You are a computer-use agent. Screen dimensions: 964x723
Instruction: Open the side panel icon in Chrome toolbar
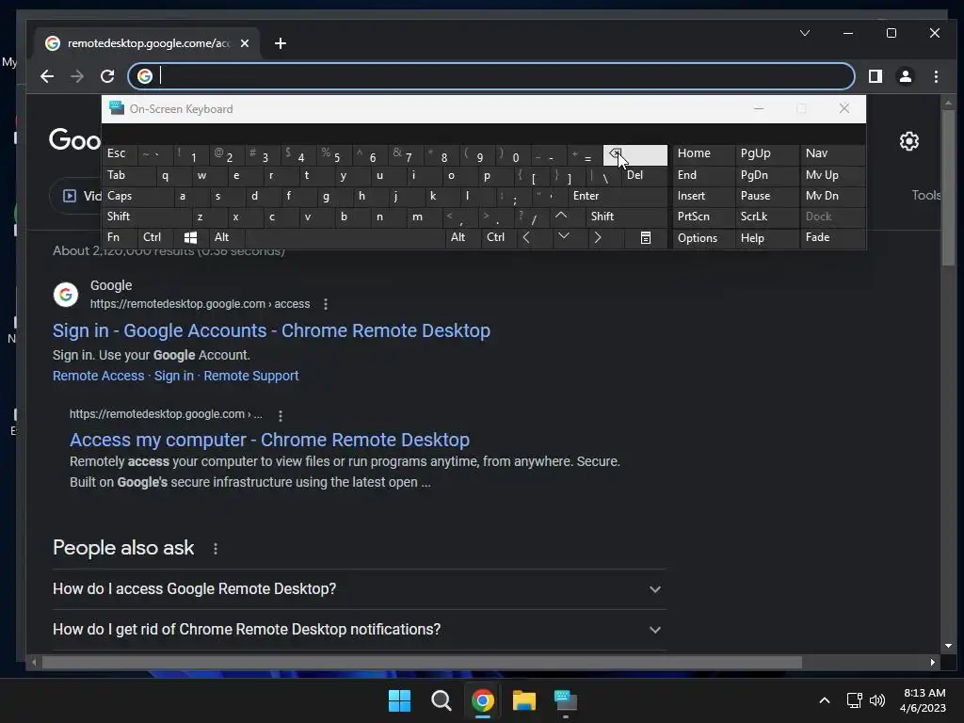(875, 76)
